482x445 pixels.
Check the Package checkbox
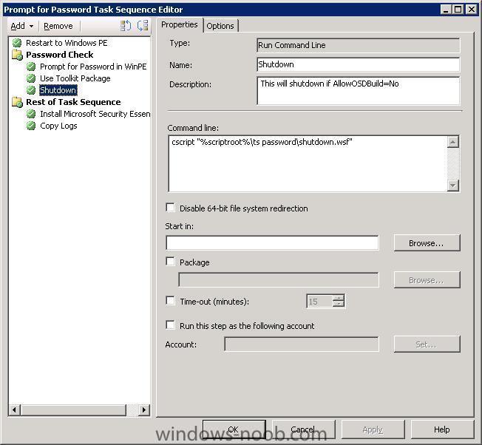[170, 262]
